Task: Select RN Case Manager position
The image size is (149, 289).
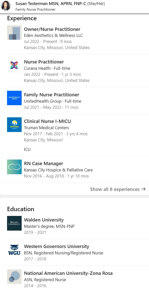Action: point(44,164)
